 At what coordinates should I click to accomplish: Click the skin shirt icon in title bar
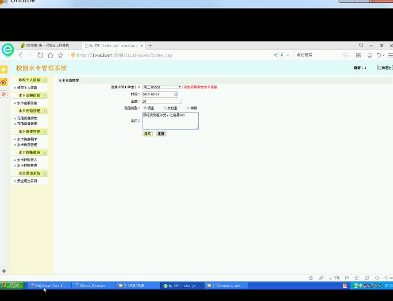pos(361,45)
